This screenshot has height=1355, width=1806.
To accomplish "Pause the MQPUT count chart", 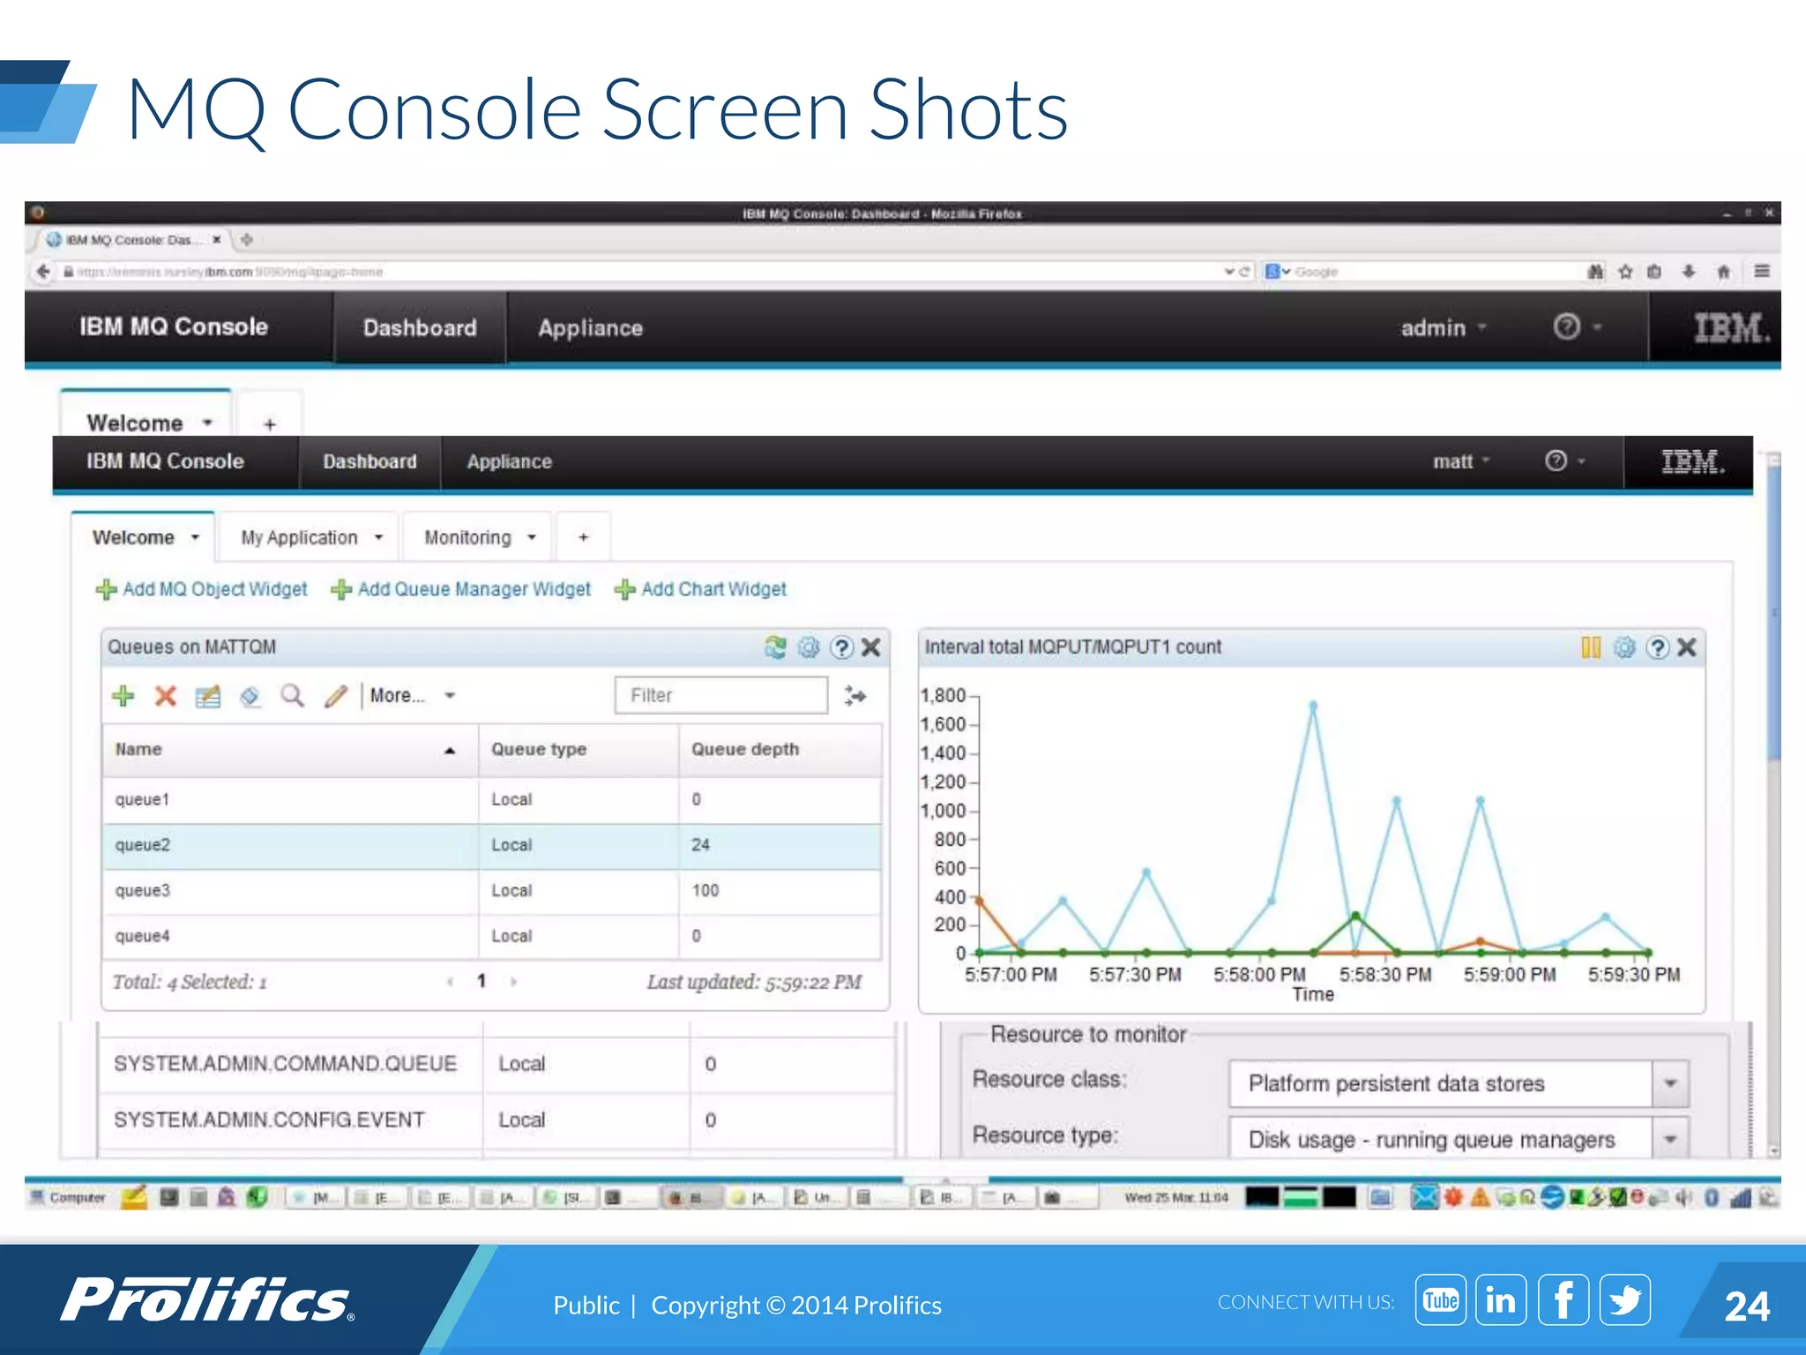I will pyautogui.click(x=1591, y=648).
